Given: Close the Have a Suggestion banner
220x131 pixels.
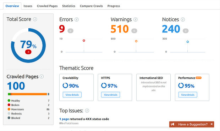Looking at the screenshot, I should (211, 124).
